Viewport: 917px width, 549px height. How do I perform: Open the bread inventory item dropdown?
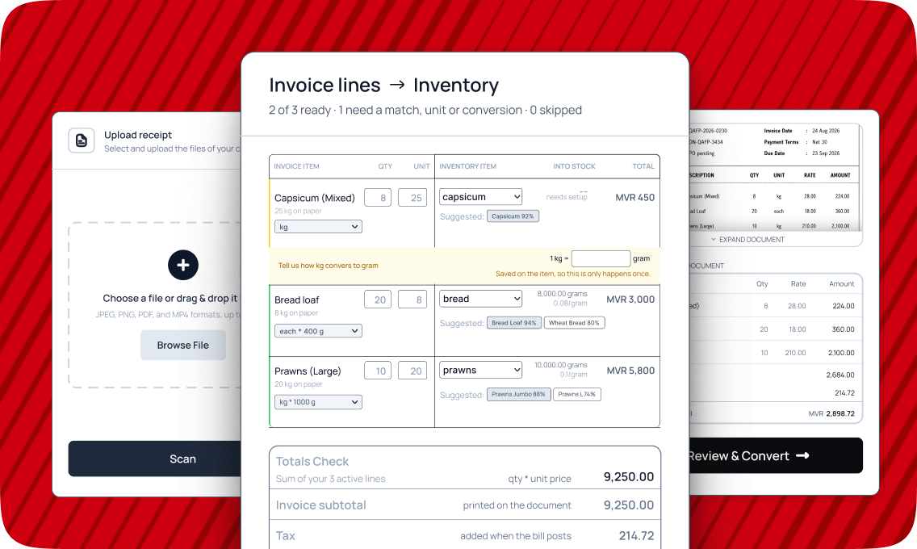click(x=481, y=299)
